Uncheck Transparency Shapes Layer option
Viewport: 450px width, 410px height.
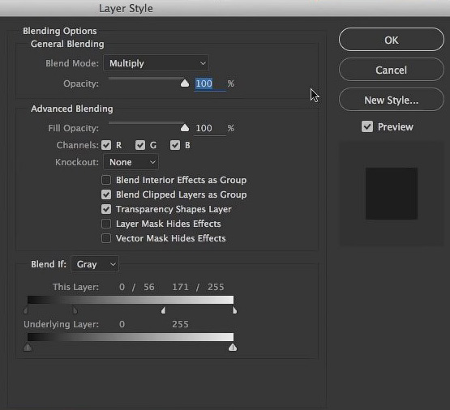pos(106,209)
